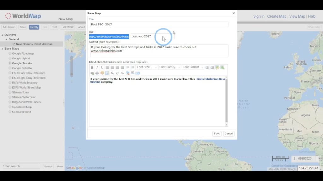323x181 pixels.
Task: Click the remove link icon
Action: 97,73
